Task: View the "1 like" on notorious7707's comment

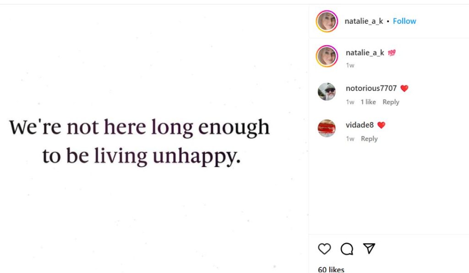Action: (368, 102)
